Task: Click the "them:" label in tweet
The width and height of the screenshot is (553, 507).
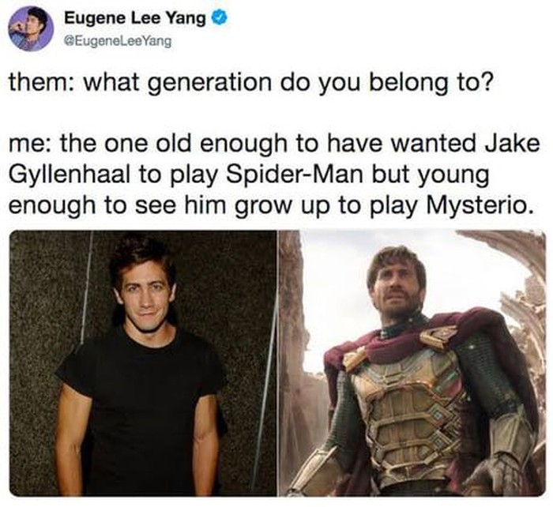Action: (42, 81)
